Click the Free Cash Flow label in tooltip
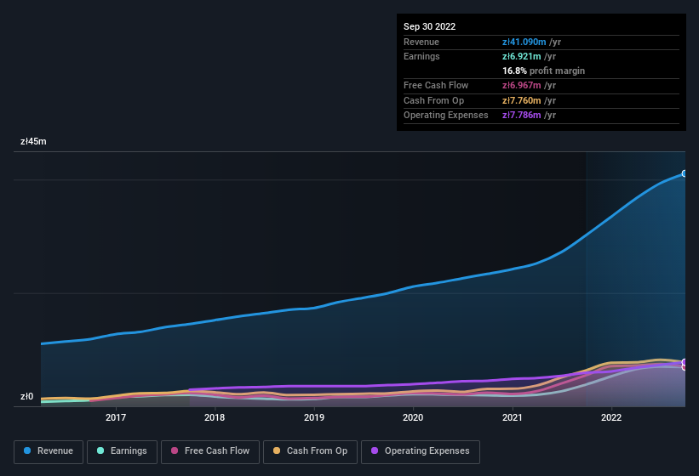 coord(436,85)
